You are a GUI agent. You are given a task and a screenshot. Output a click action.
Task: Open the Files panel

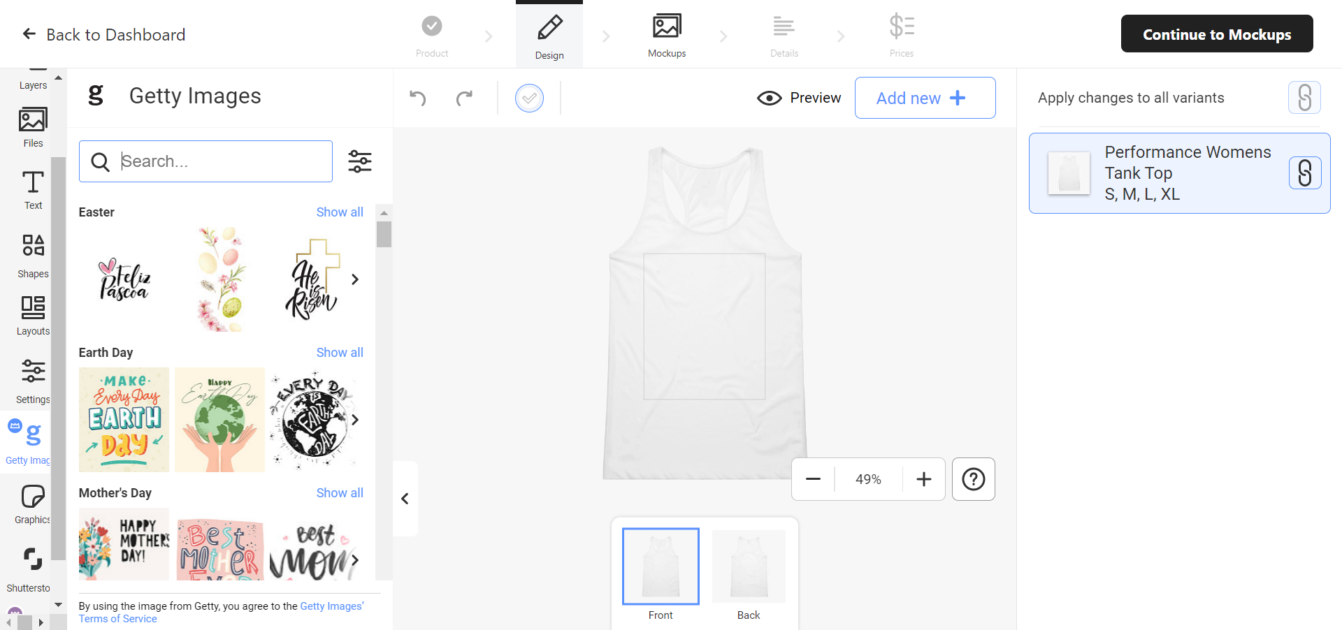coord(33,127)
